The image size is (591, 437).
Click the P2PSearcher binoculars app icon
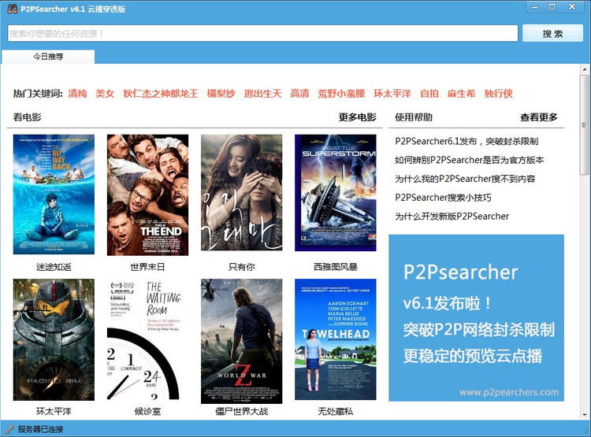coord(12,9)
